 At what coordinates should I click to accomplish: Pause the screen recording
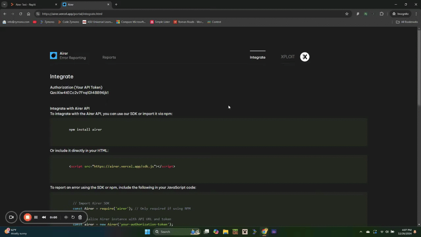point(36,217)
